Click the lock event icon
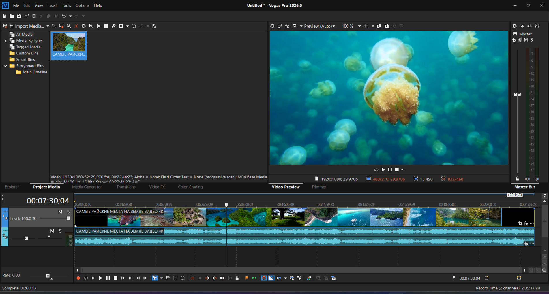Screen dimensions: 549x294 coord(237,278)
